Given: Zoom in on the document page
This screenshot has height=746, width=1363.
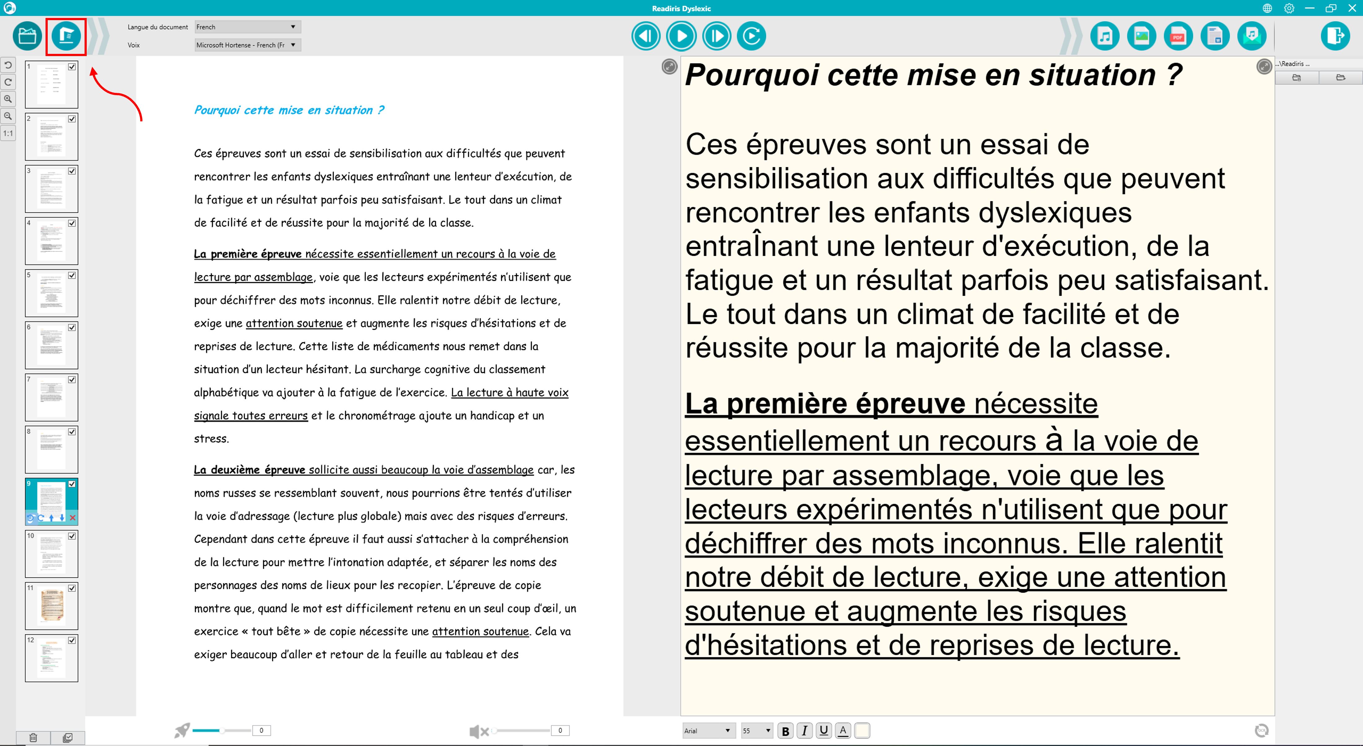Looking at the screenshot, I should point(8,99).
